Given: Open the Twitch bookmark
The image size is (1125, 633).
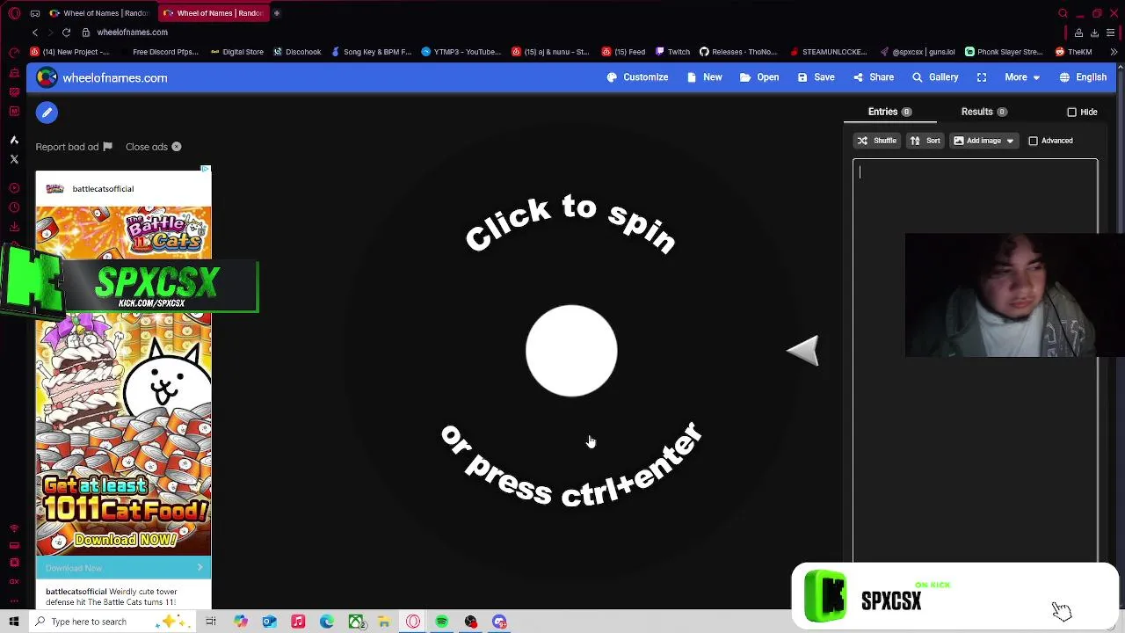Looking at the screenshot, I should click(x=672, y=52).
